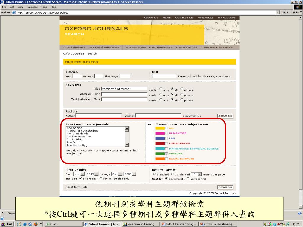The width and height of the screenshot is (303, 227).
Task: Click the page icon in the address bar
Action: 14,12
